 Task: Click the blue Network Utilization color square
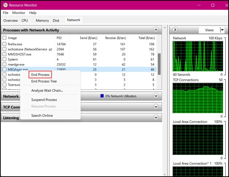(102, 96)
